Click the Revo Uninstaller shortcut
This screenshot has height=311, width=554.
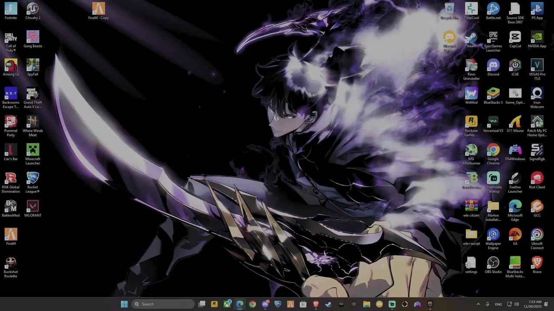471,70
